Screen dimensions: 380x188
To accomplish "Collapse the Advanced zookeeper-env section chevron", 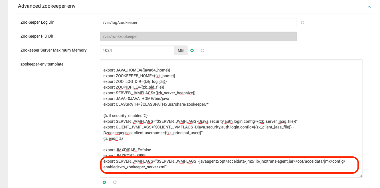I will 369,7.
